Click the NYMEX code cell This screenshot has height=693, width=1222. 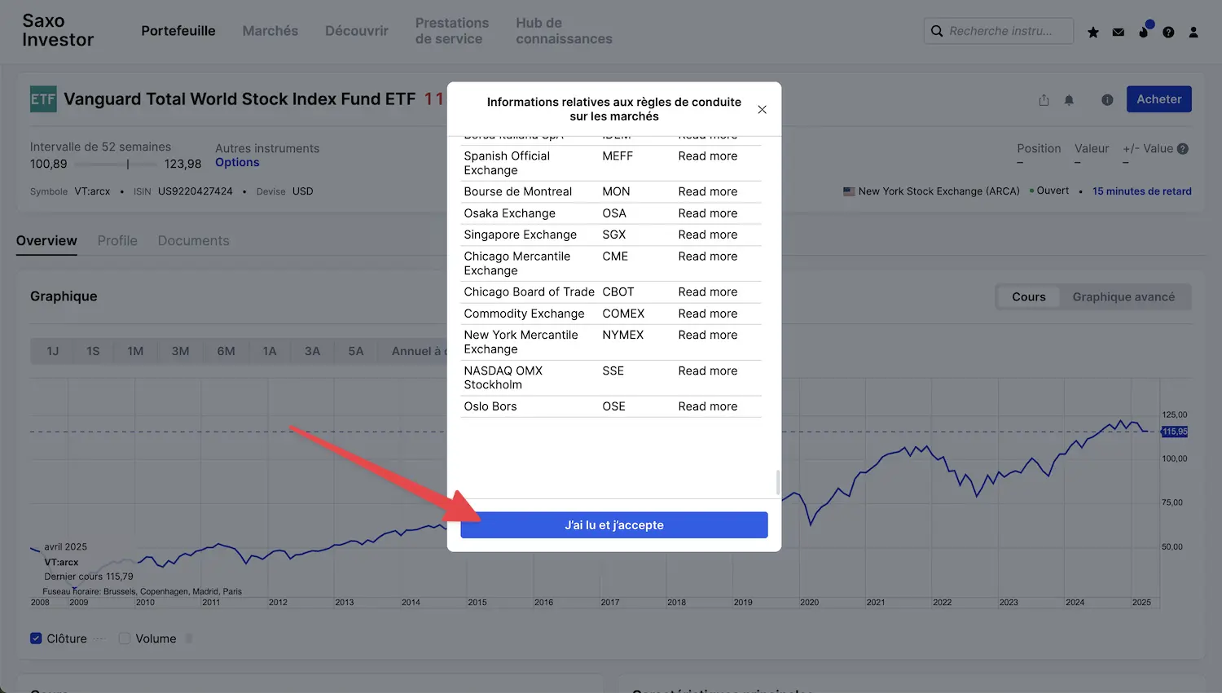click(623, 336)
